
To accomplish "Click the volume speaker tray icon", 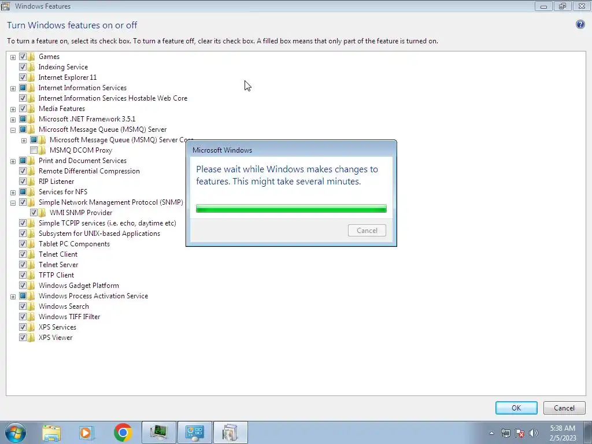I will pyautogui.click(x=534, y=433).
